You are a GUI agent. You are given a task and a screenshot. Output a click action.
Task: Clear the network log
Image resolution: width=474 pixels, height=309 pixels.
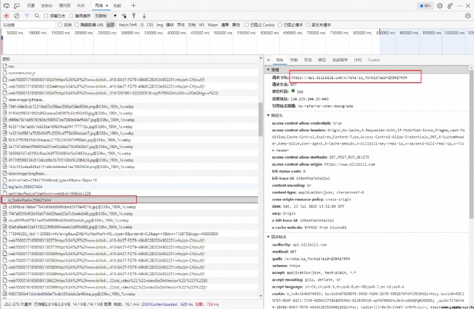tap(17, 16)
